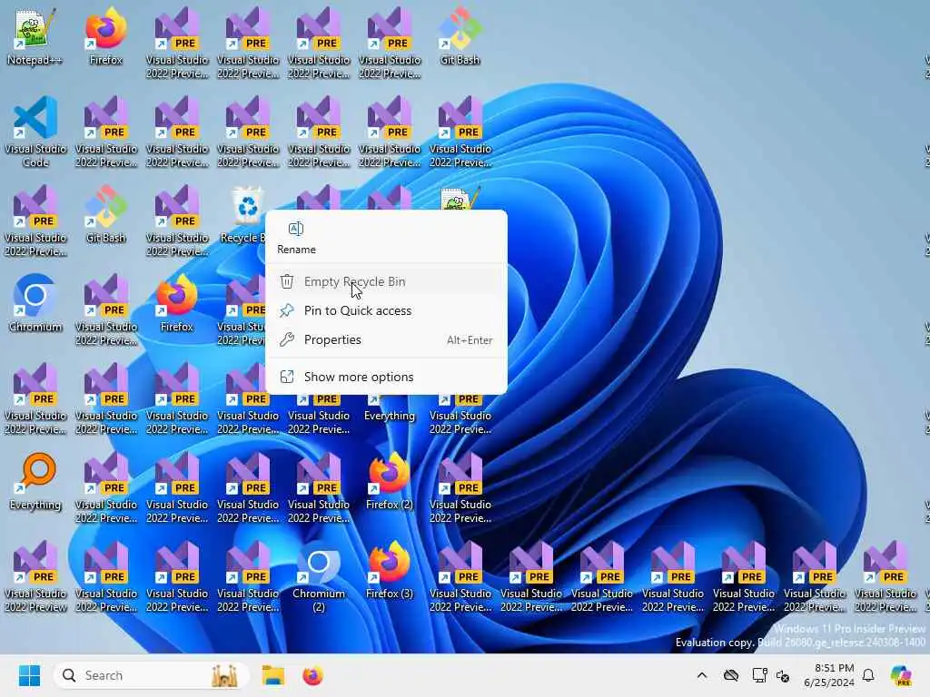
Task: Click Show more options
Action: [x=386, y=377]
